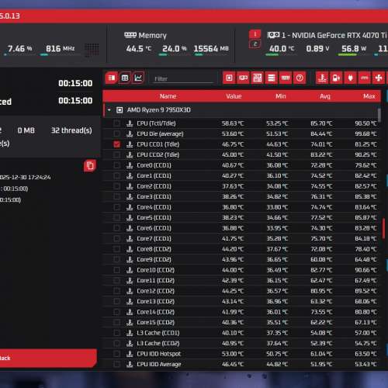Copy test log with the red copy icon

[90, 166]
